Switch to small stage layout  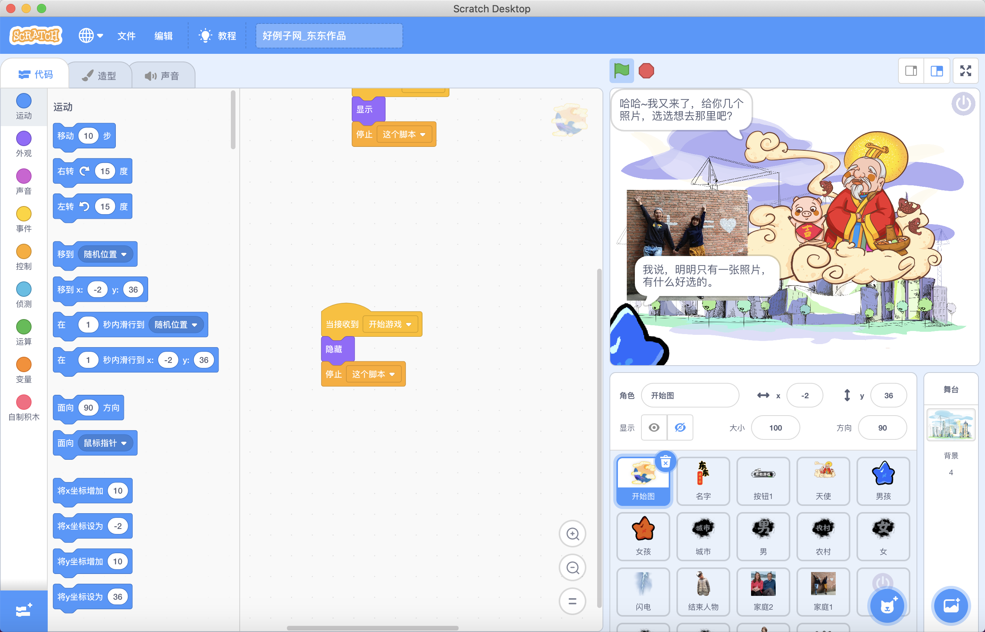tap(911, 71)
